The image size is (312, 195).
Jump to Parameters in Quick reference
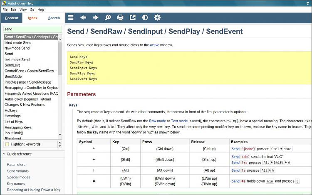coord(16,165)
